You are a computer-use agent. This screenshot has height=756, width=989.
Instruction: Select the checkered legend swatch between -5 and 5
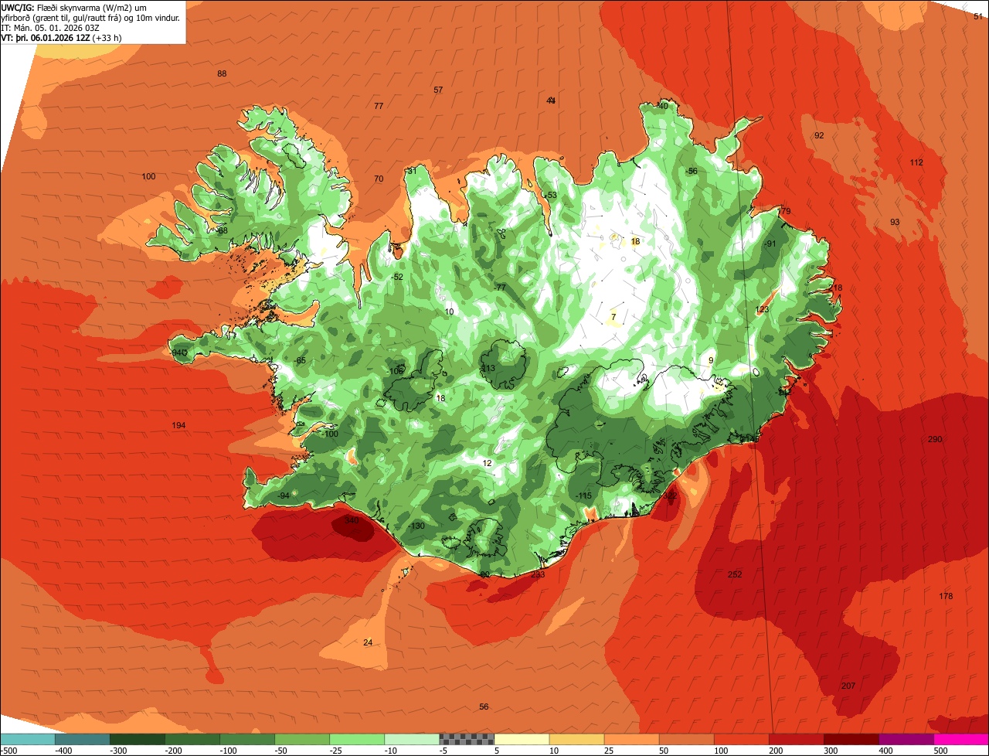click(467, 739)
